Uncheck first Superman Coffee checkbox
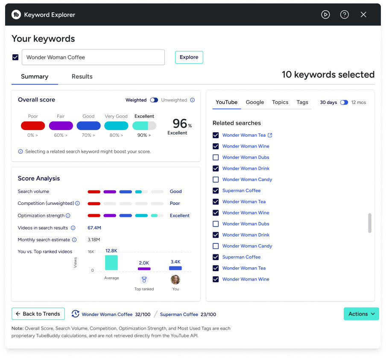 216,191
